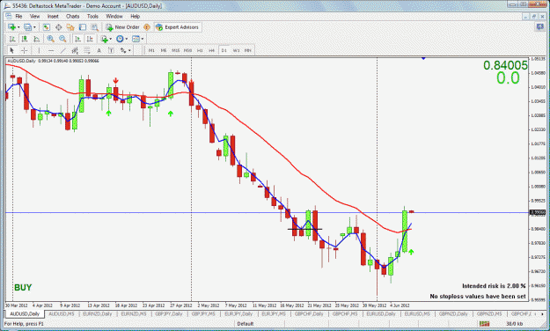Viewport: 550px width, 331px height.
Task: Click the orange MetaEditor icon beside New Order
Action: tap(147, 27)
